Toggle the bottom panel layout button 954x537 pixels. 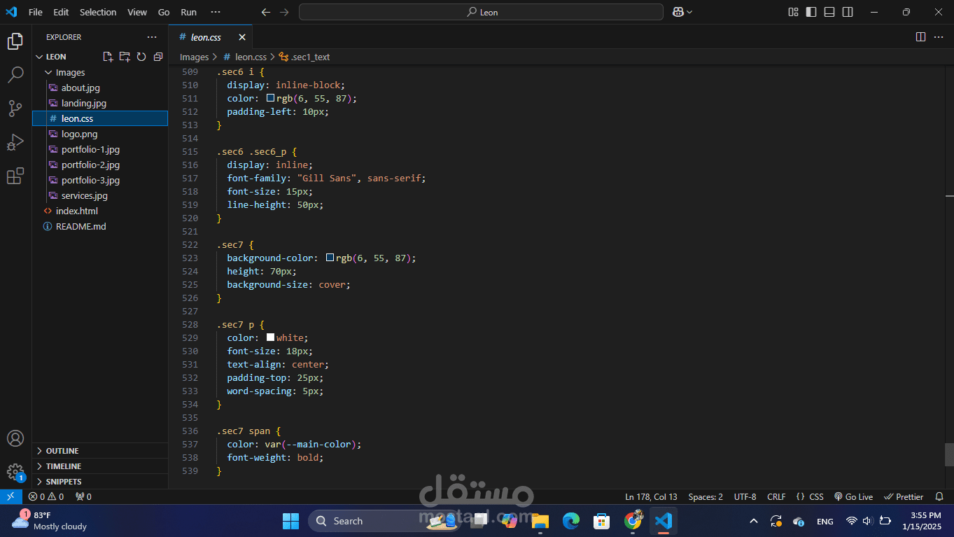(x=829, y=12)
